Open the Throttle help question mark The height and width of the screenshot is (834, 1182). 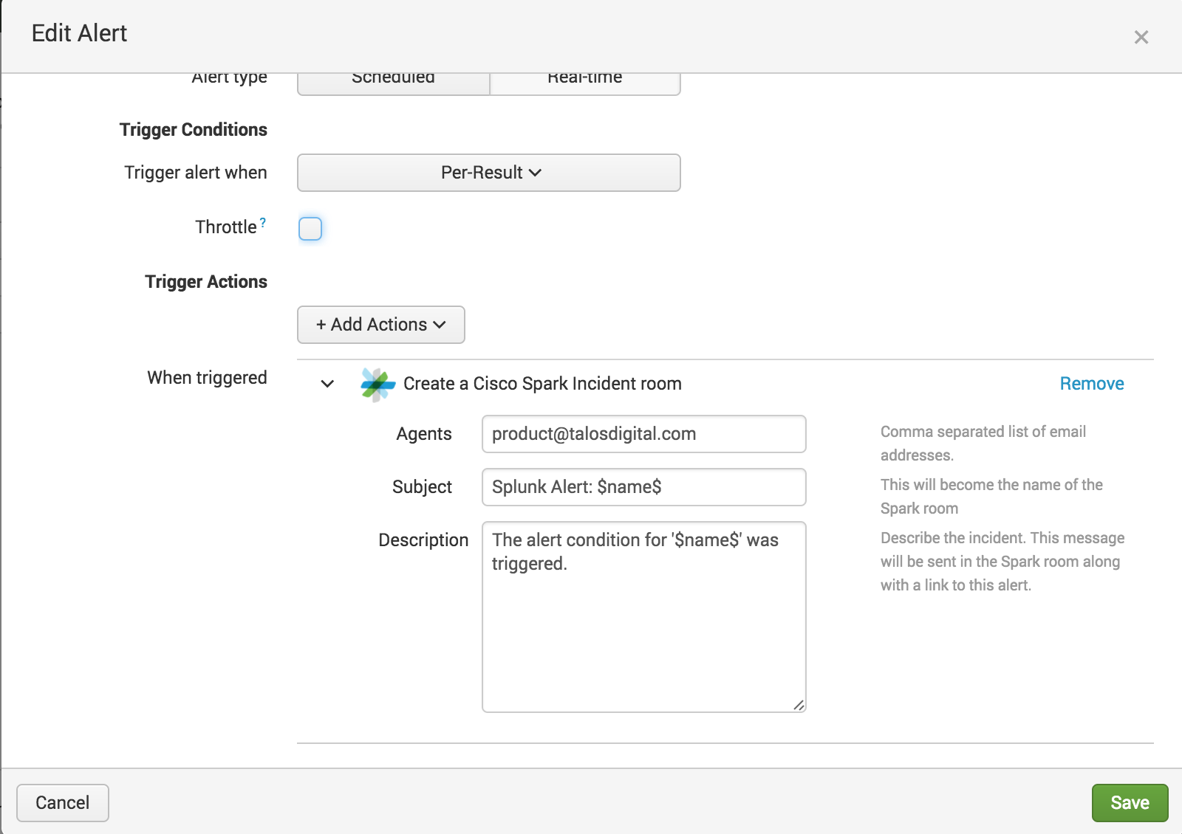click(x=263, y=222)
